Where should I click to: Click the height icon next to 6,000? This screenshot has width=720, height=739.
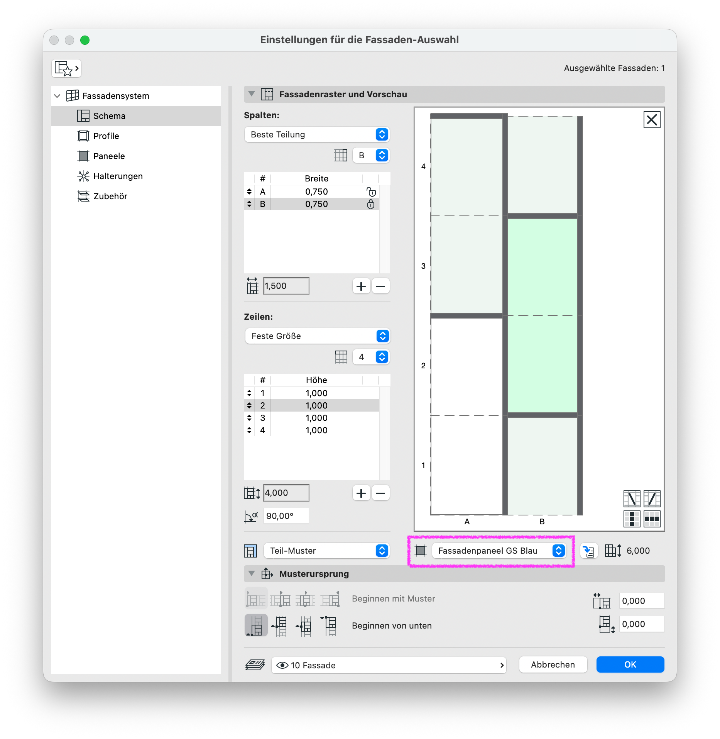(x=613, y=551)
